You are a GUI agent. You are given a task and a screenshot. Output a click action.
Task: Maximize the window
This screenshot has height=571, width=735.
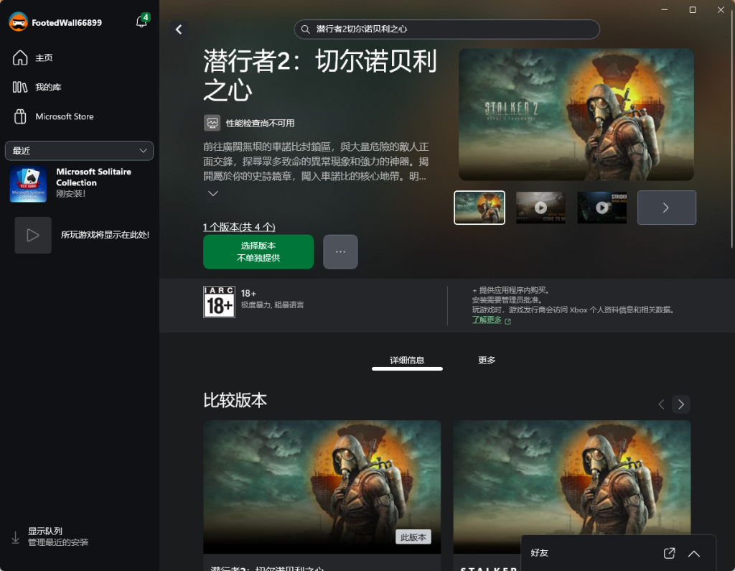coord(693,10)
